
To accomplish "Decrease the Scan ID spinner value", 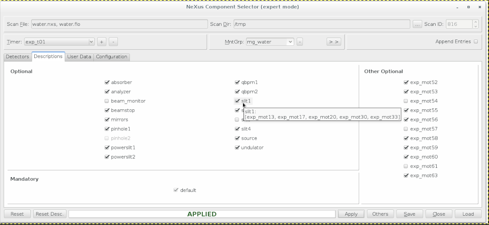I will [475, 26].
